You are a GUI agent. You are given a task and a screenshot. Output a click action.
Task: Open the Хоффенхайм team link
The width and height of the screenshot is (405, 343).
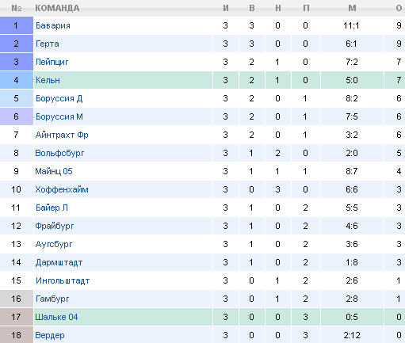click(x=62, y=189)
